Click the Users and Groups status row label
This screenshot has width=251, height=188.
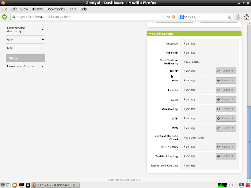tap(165, 166)
